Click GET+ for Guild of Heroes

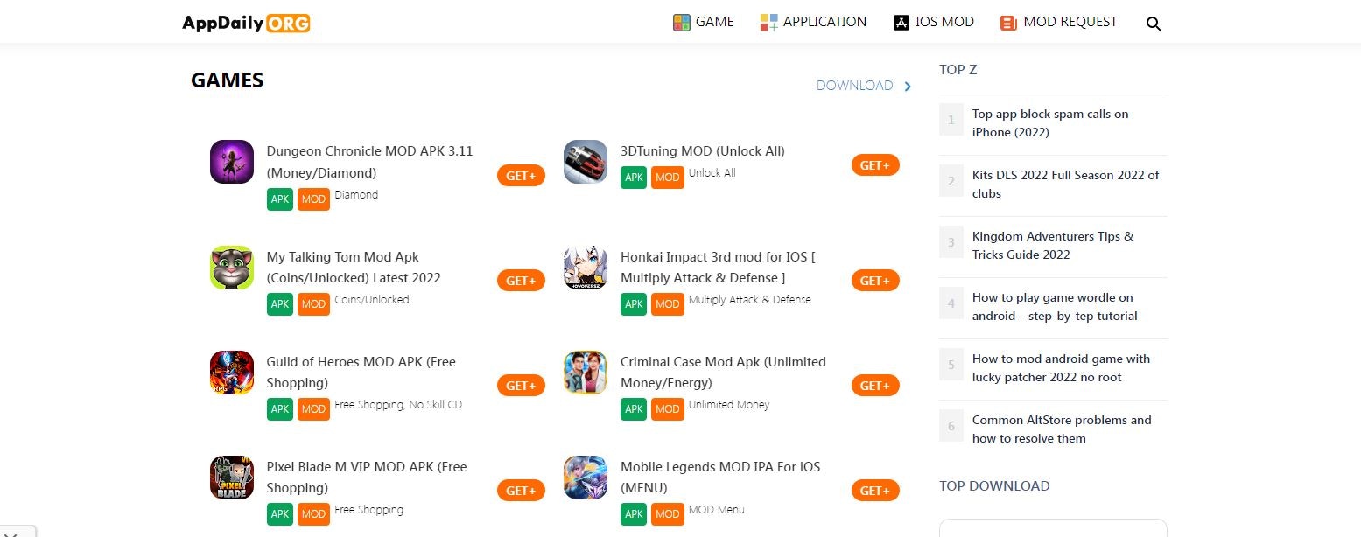pyautogui.click(x=522, y=386)
